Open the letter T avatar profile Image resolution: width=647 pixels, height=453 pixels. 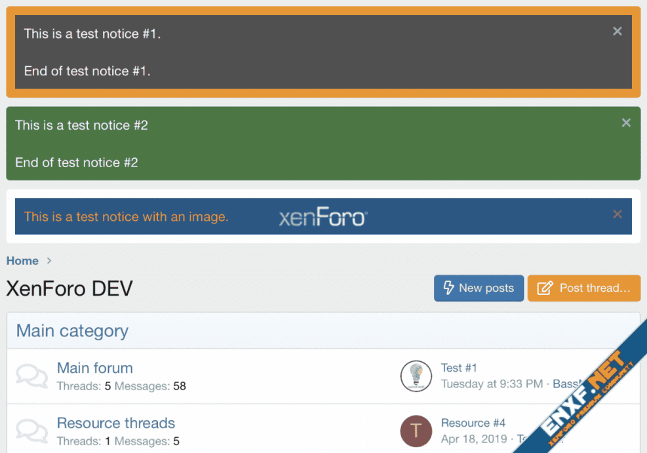point(416,431)
